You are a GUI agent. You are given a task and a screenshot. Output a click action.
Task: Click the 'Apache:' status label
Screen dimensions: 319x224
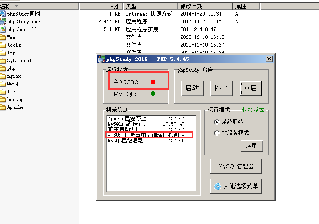127,82
